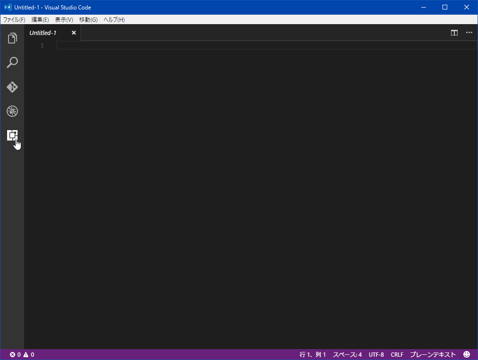This screenshot has width=478, height=360.
Task: Change line ending via CRLF
Action: tap(397, 354)
